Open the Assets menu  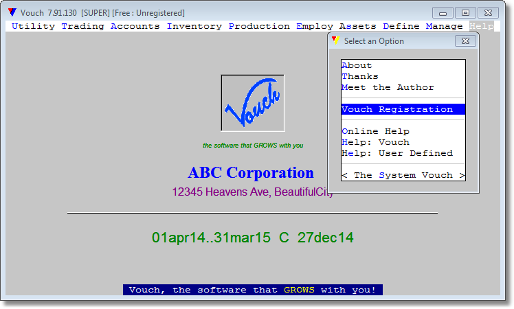pyautogui.click(x=357, y=26)
